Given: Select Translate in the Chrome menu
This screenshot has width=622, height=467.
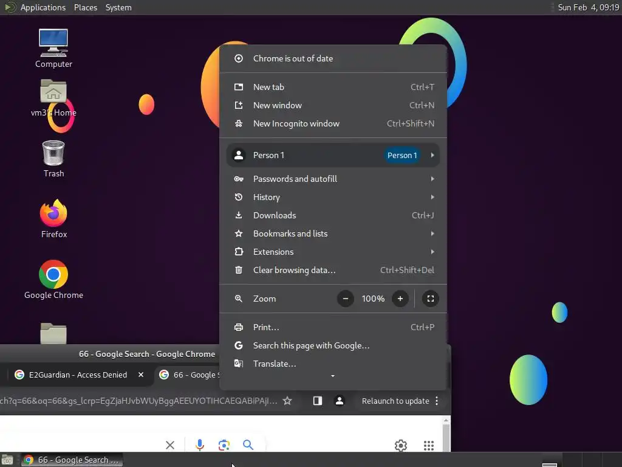Looking at the screenshot, I should [333, 364].
